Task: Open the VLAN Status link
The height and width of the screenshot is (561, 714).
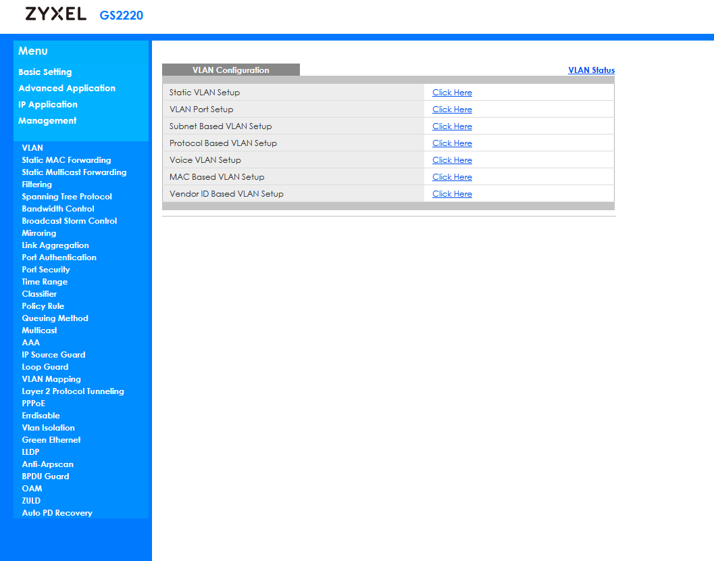Action: 592,70
